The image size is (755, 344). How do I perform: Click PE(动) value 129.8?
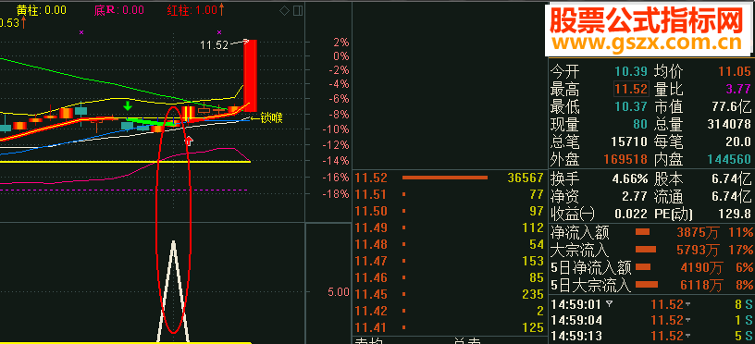click(x=736, y=214)
